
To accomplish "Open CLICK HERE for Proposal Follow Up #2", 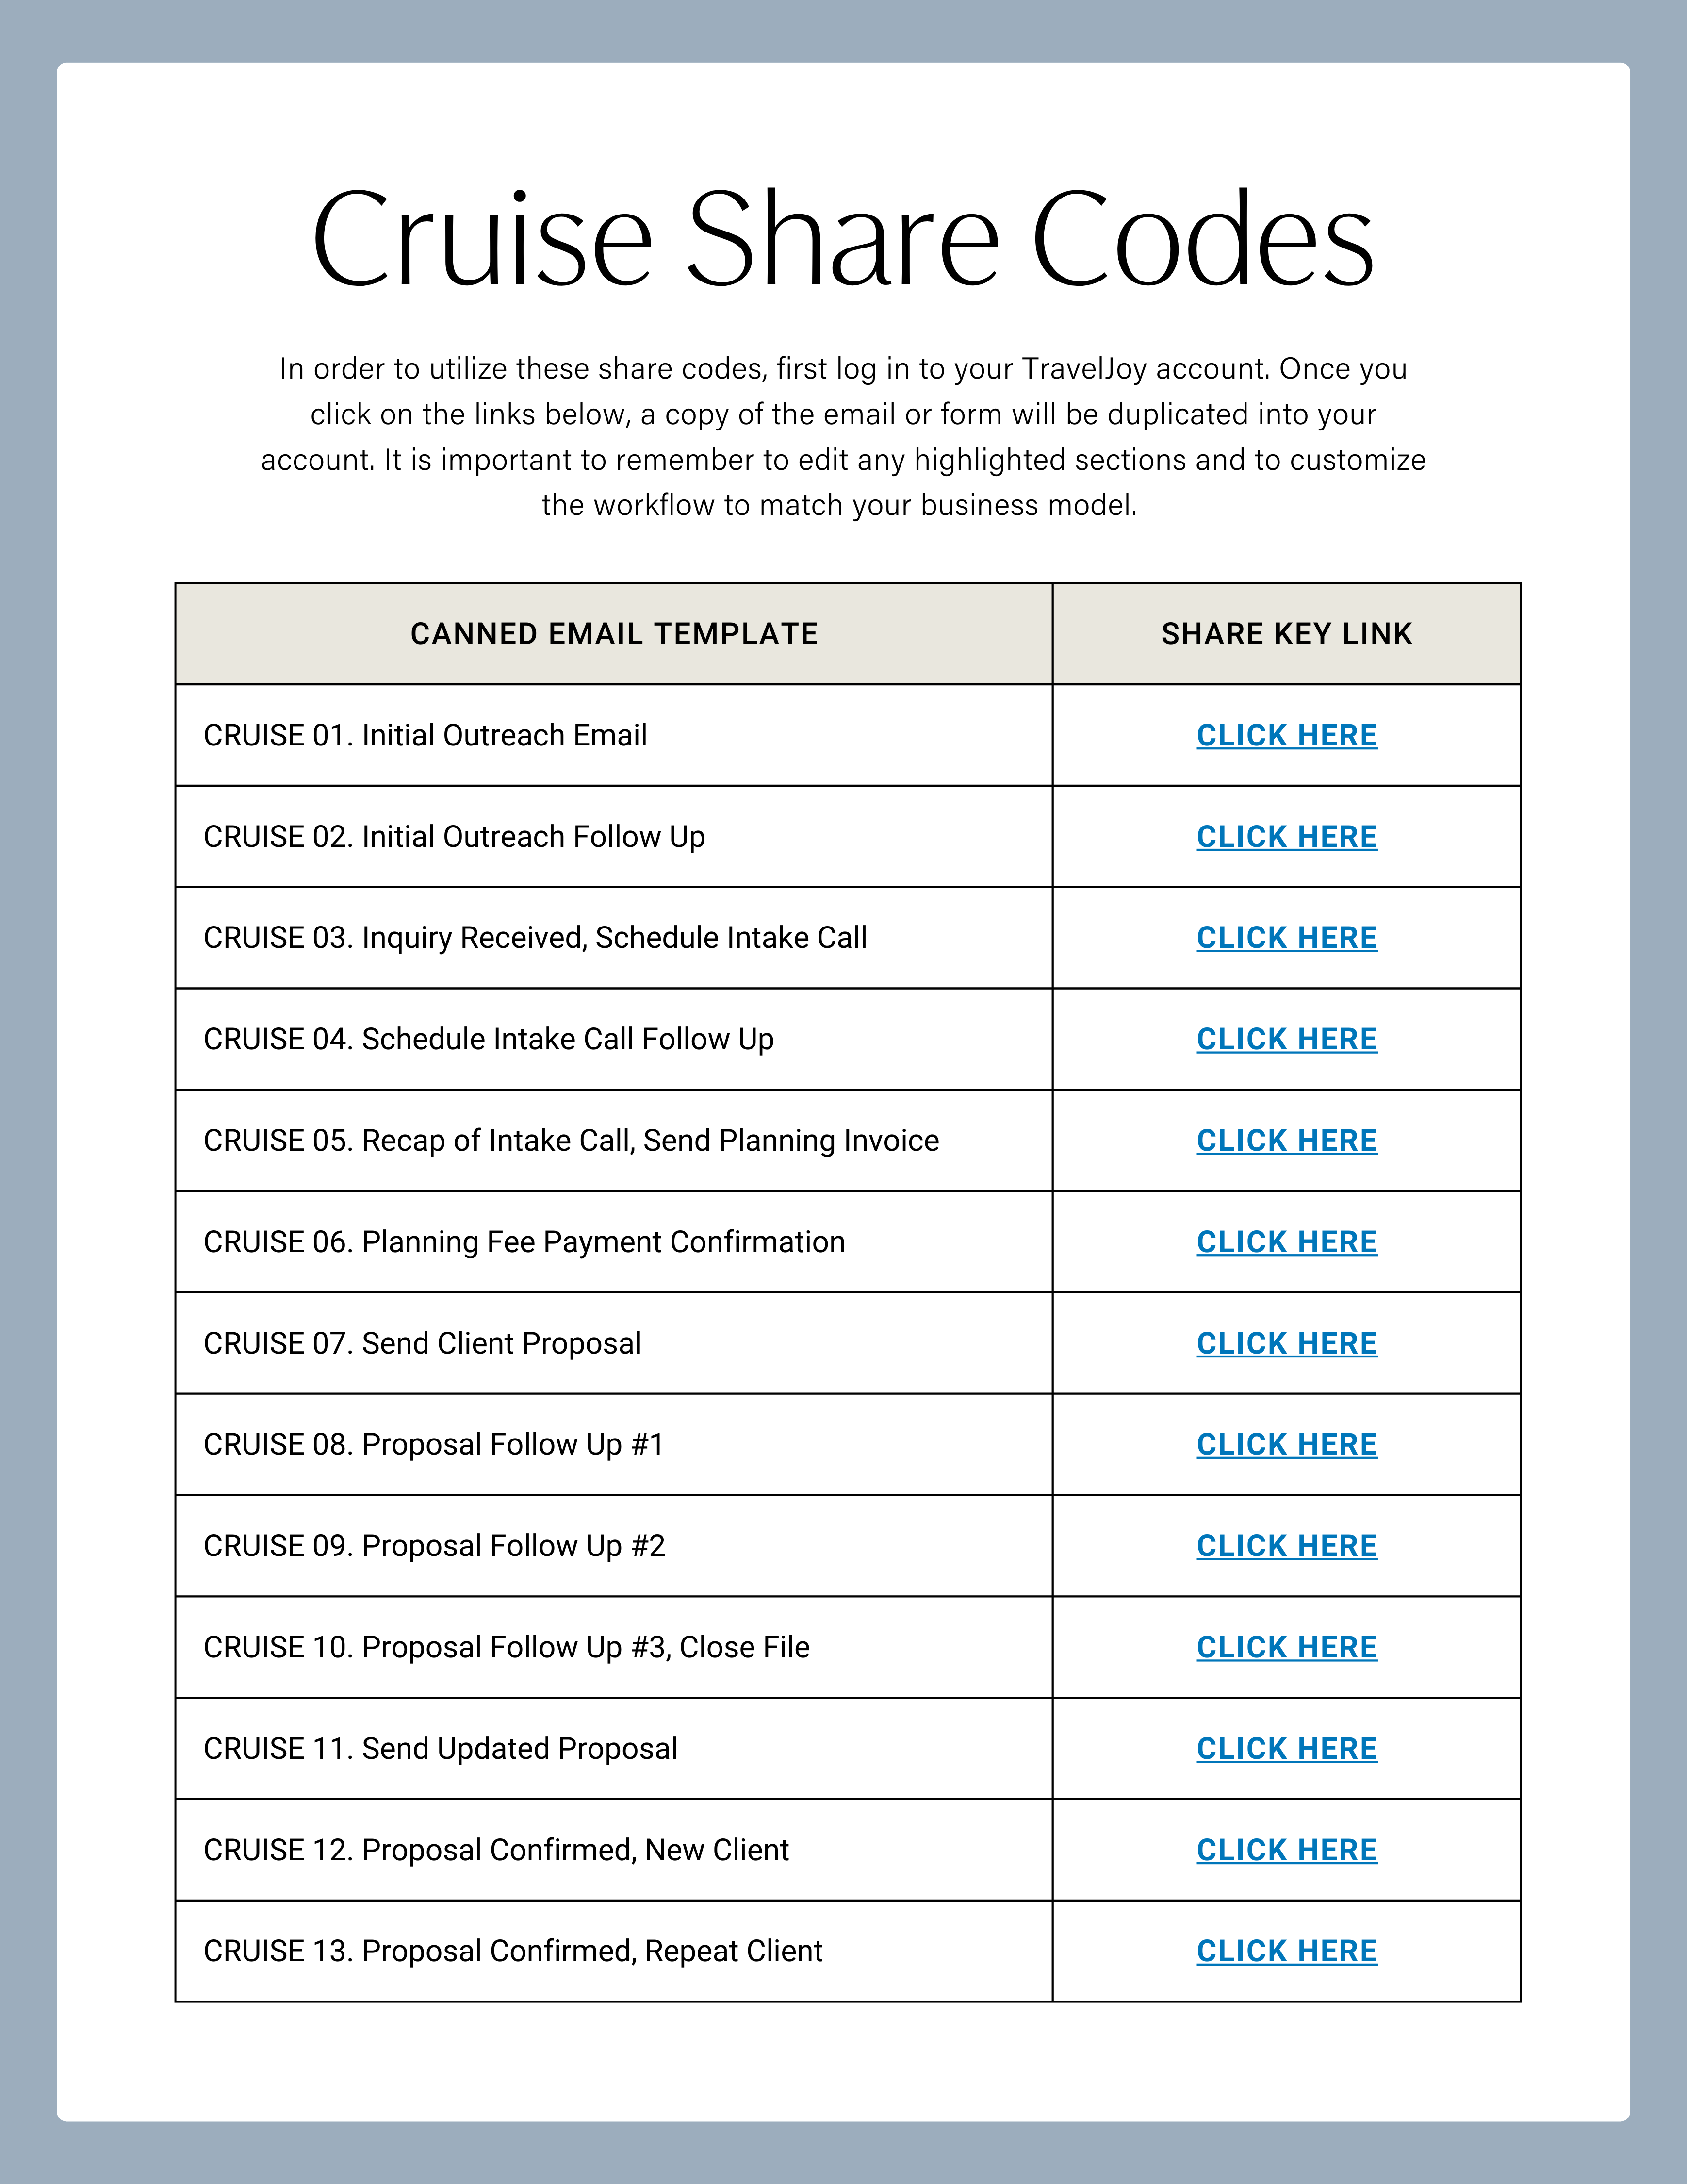I will coord(1286,1545).
